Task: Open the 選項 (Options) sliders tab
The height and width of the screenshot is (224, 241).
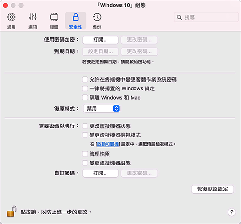Action: [33, 21]
